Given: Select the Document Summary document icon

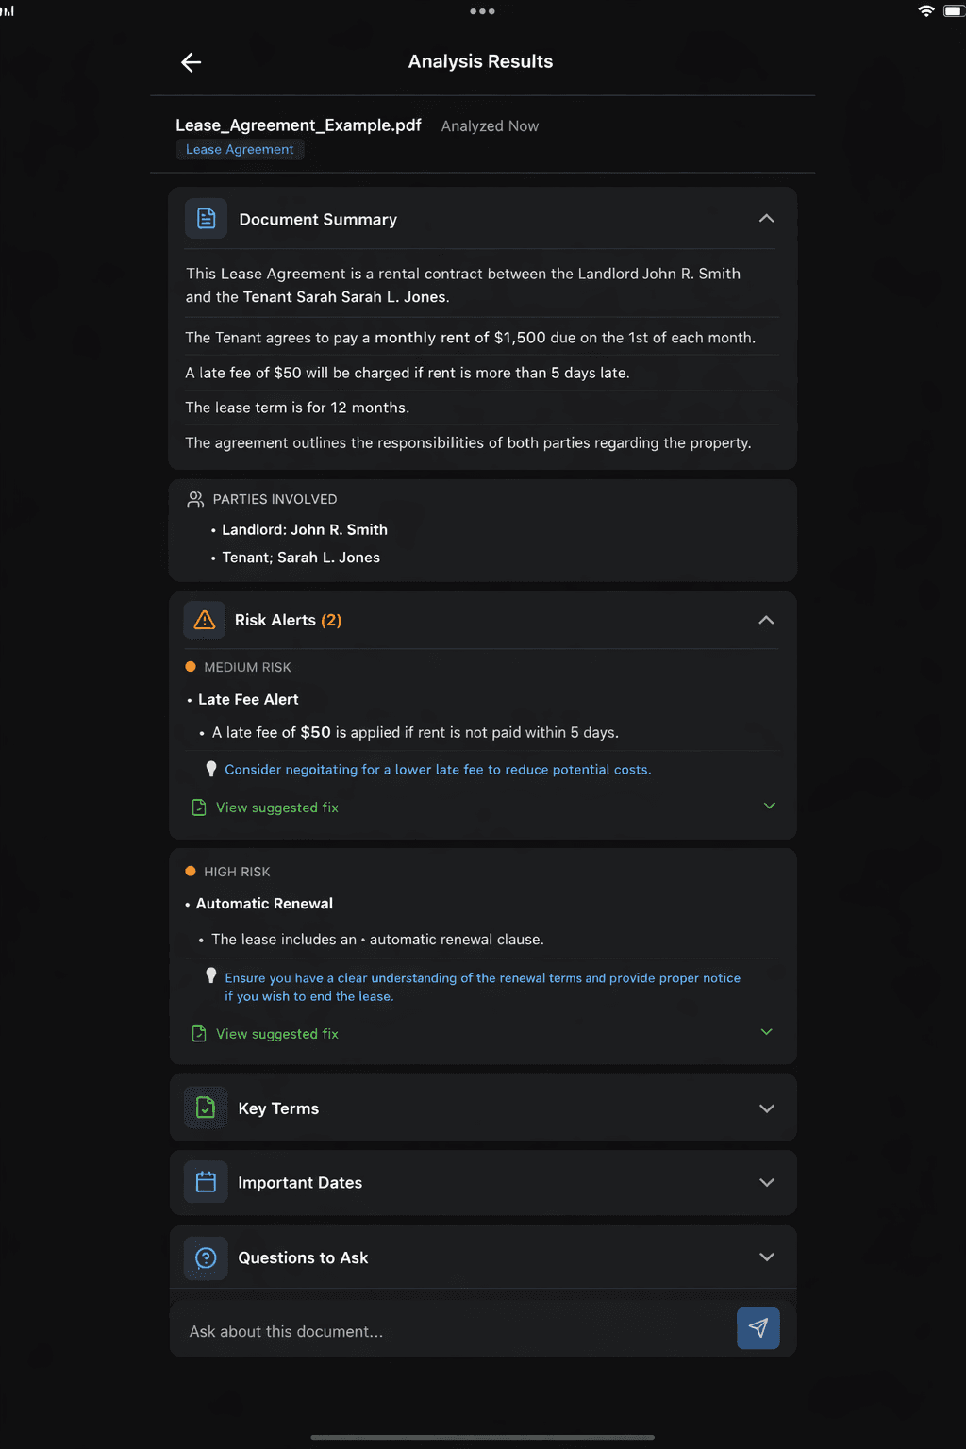Looking at the screenshot, I should 205,218.
